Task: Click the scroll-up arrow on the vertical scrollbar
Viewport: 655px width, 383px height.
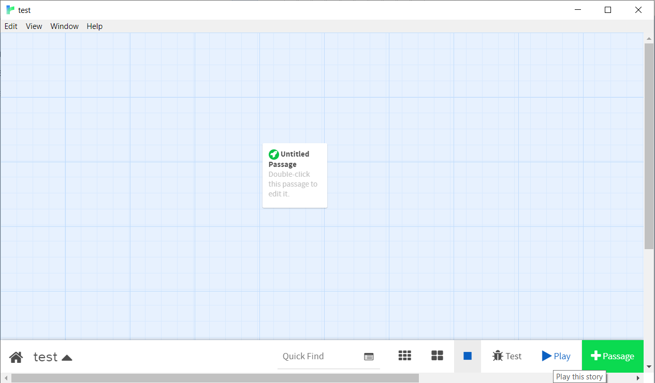Action: pos(649,38)
